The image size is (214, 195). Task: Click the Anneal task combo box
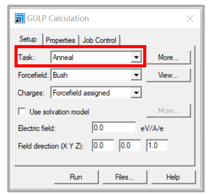click(96, 57)
